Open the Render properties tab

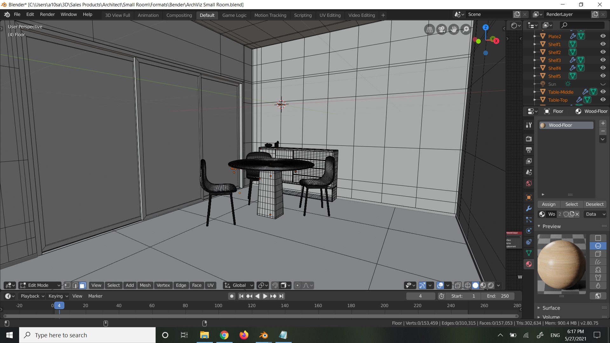(529, 139)
